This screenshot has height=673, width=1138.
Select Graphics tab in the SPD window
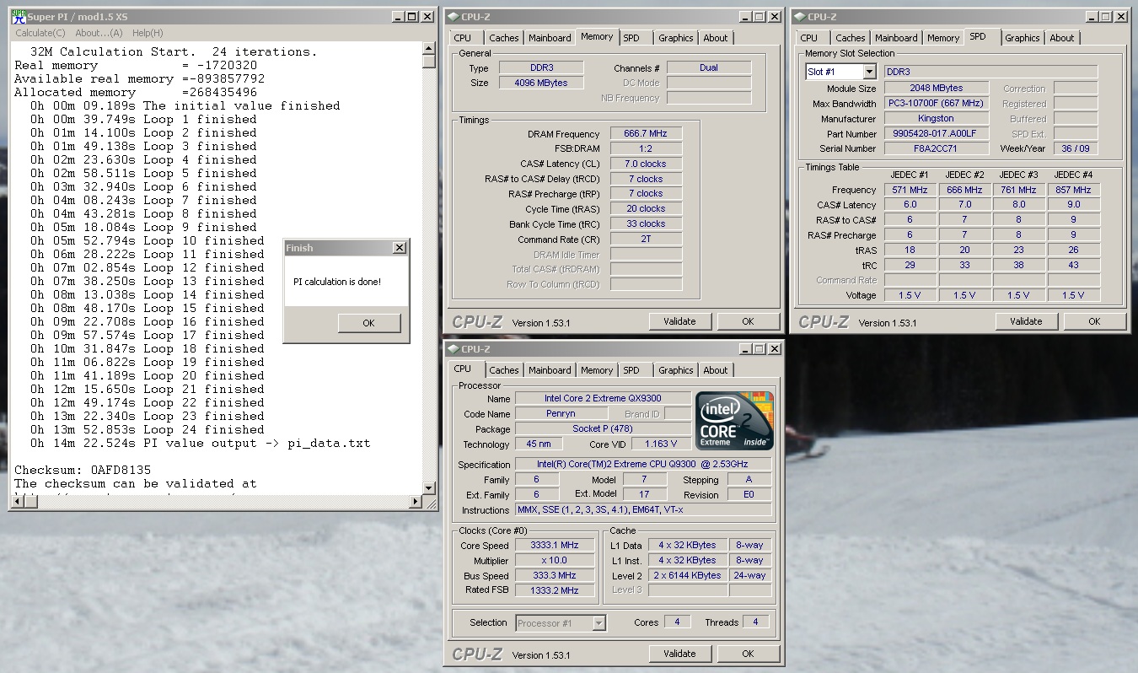[1023, 38]
